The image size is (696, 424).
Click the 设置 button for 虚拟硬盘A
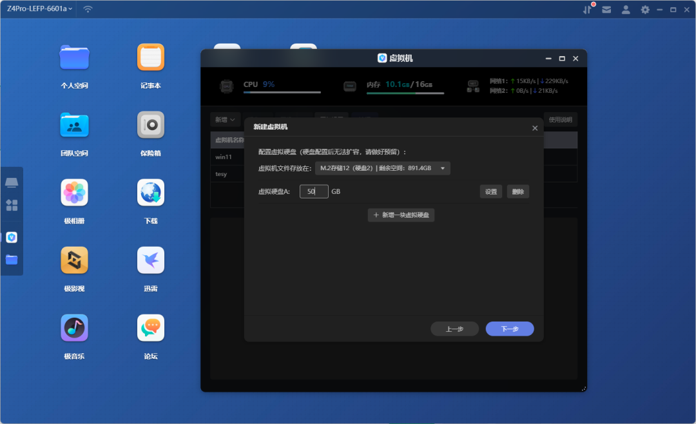491,192
